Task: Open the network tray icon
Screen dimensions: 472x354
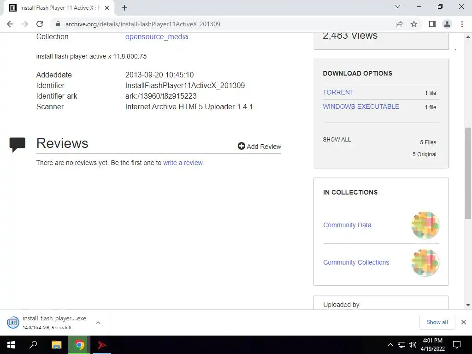Action: pyautogui.click(x=401, y=345)
